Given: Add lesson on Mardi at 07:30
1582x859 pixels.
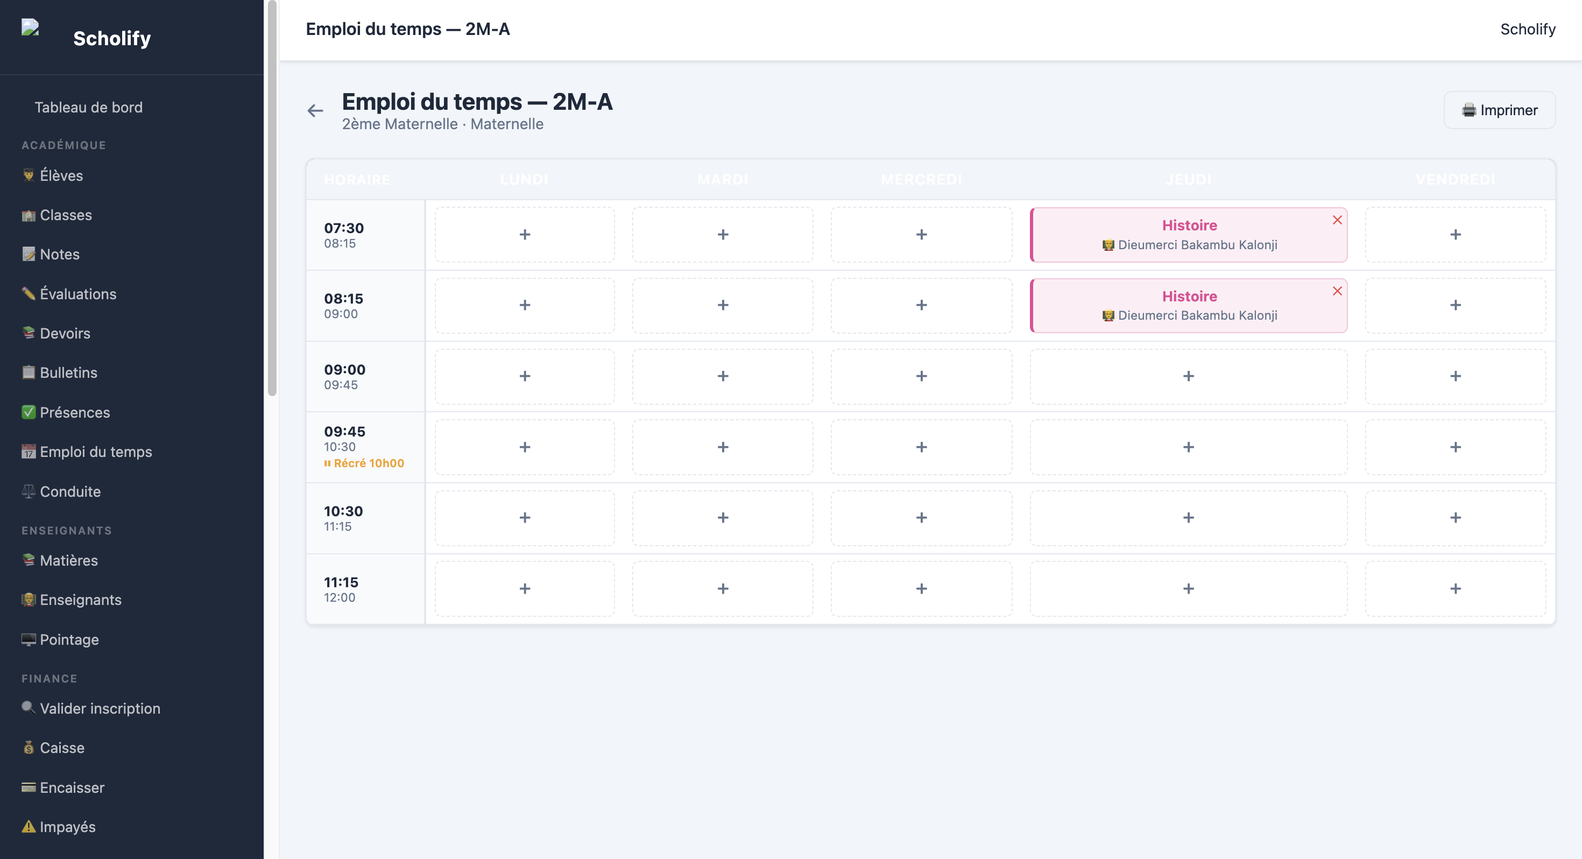Looking at the screenshot, I should pyautogui.click(x=723, y=235).
